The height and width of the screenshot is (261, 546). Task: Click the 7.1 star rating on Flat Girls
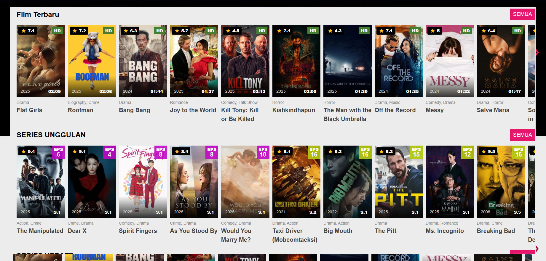click(x=28, y=31)
